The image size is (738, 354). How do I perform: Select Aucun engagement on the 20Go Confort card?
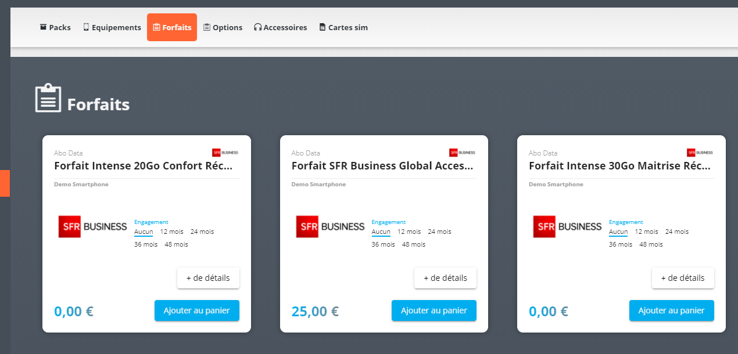[144, 232]
